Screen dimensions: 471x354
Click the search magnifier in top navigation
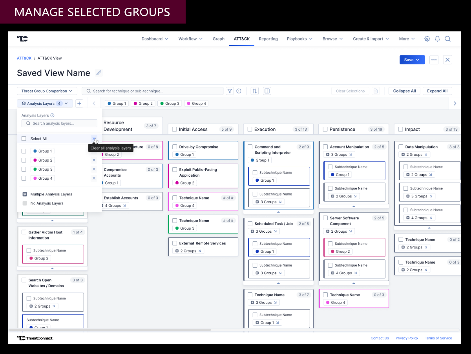(447, 39)
